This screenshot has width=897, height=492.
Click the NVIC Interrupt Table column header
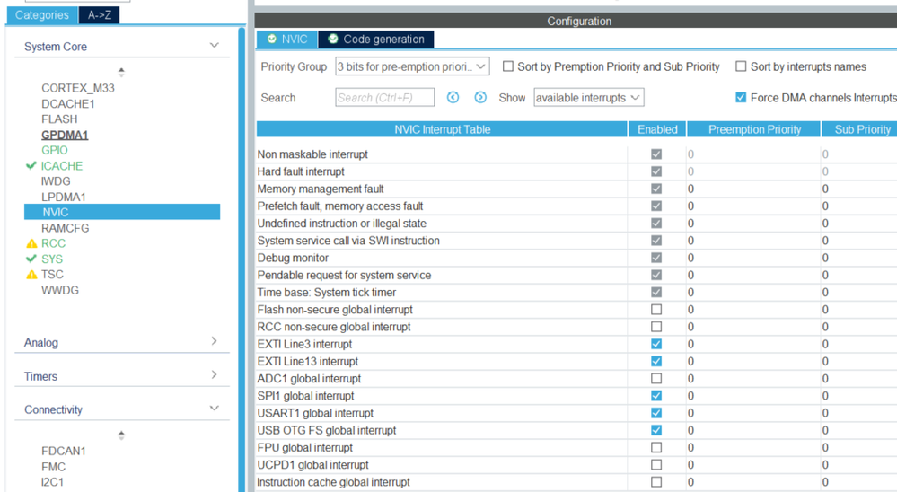[442, 129]
